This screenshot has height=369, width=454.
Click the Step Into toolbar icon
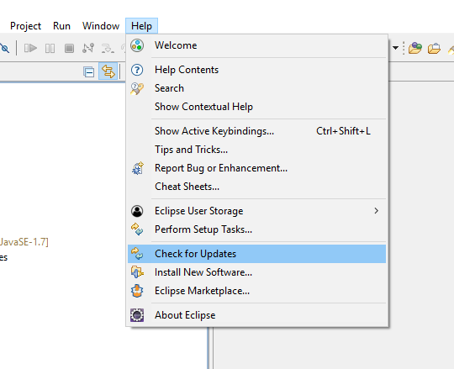click(108, 49)
